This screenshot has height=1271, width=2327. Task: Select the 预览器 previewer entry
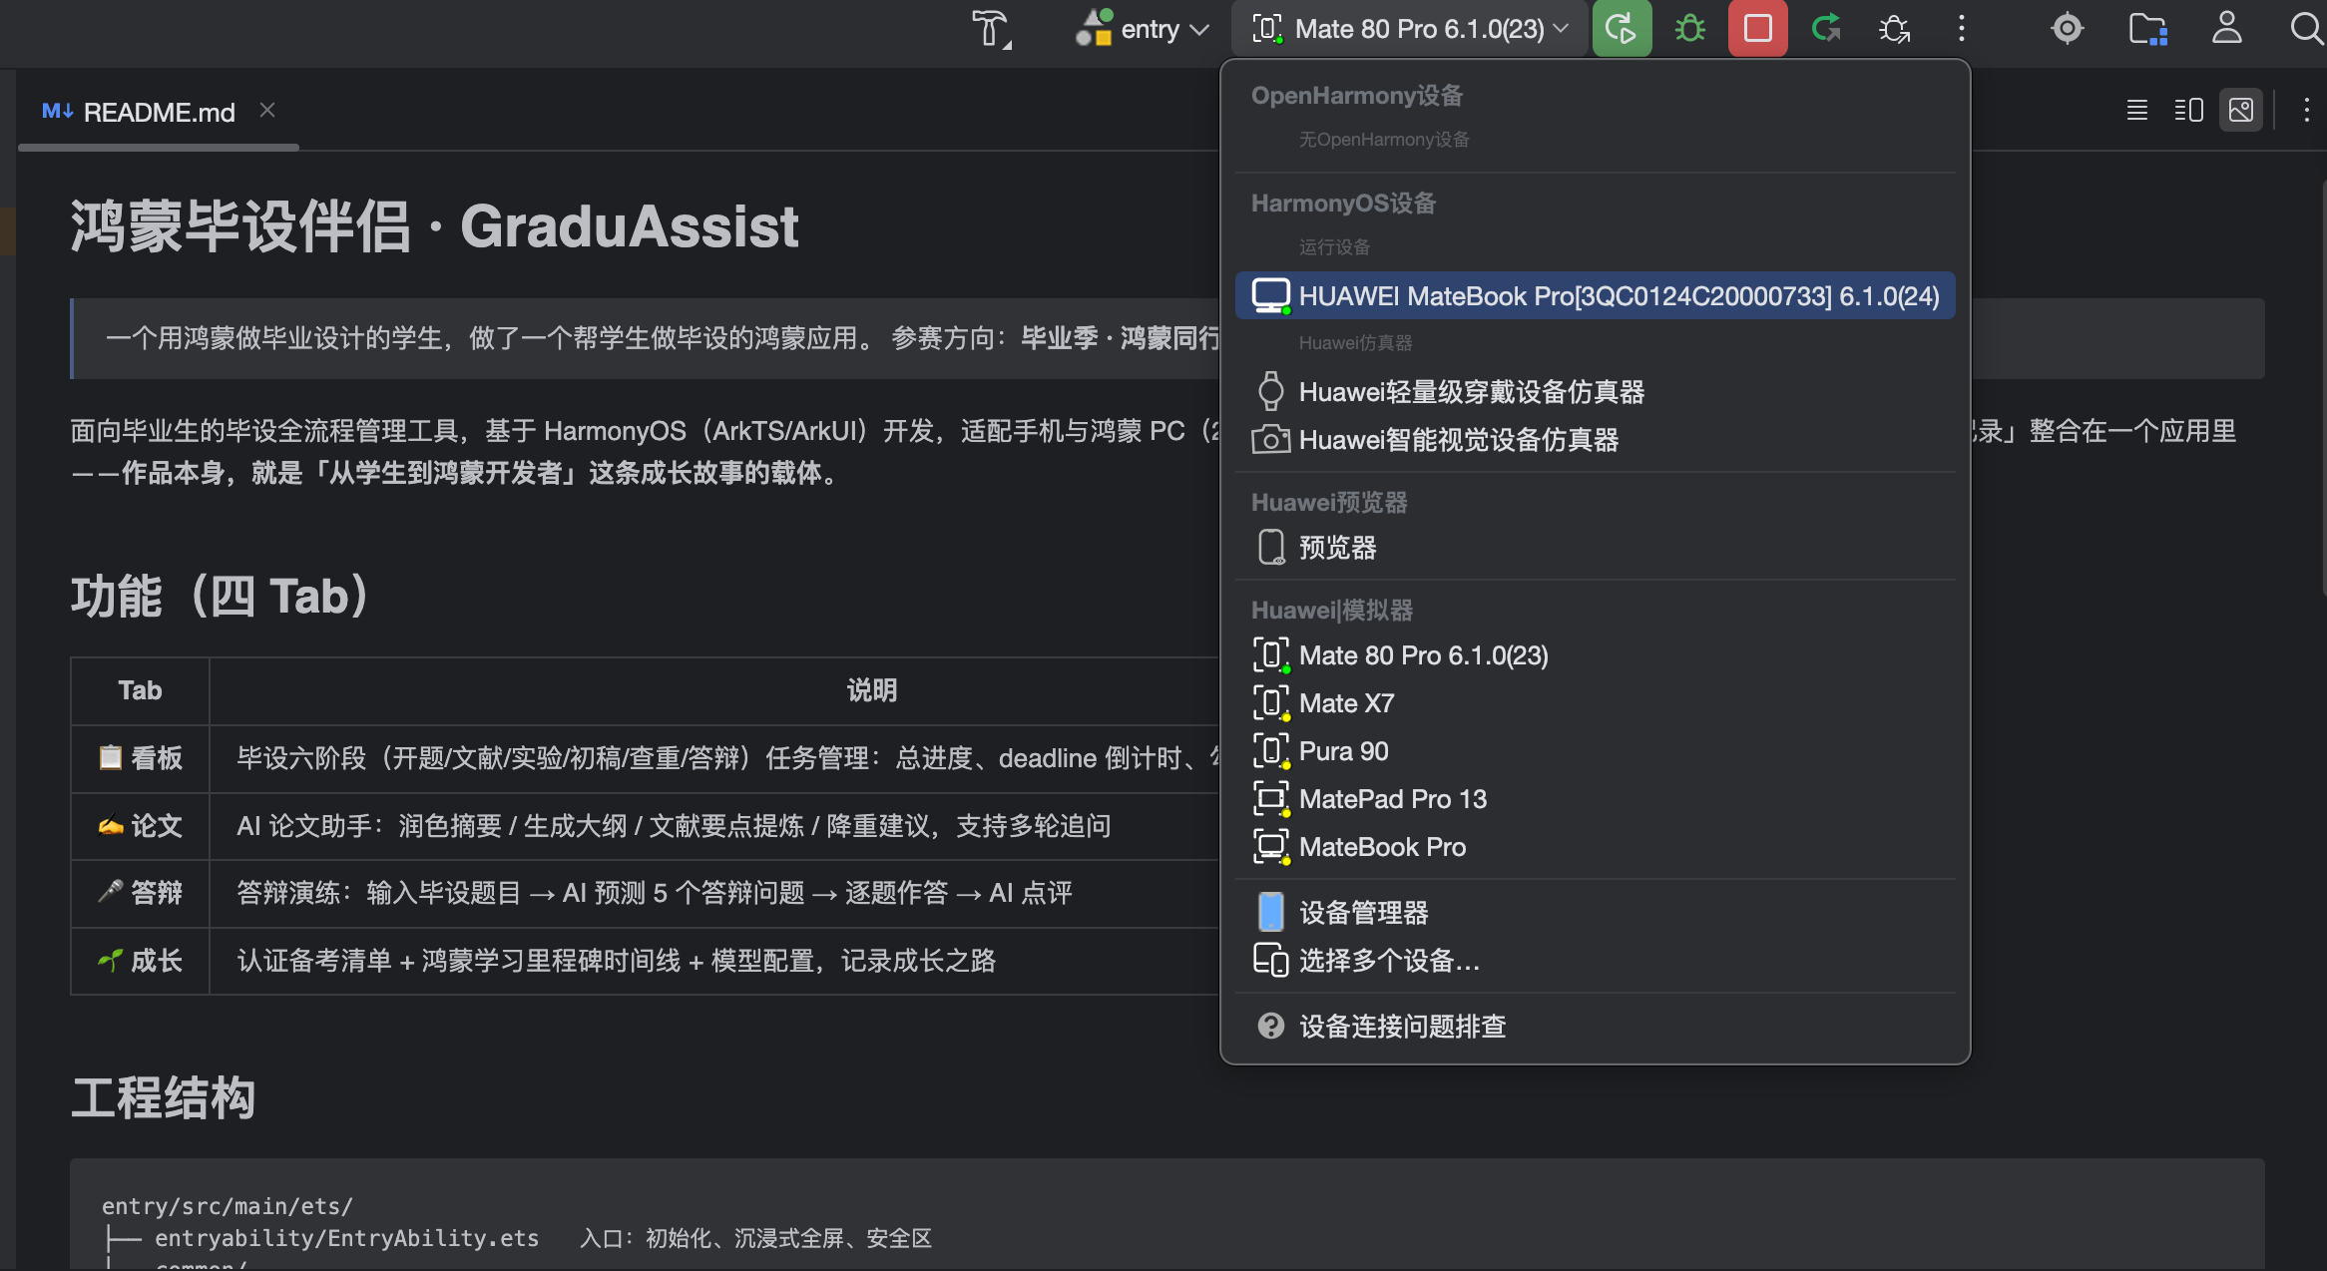(x=1595, y=548)
